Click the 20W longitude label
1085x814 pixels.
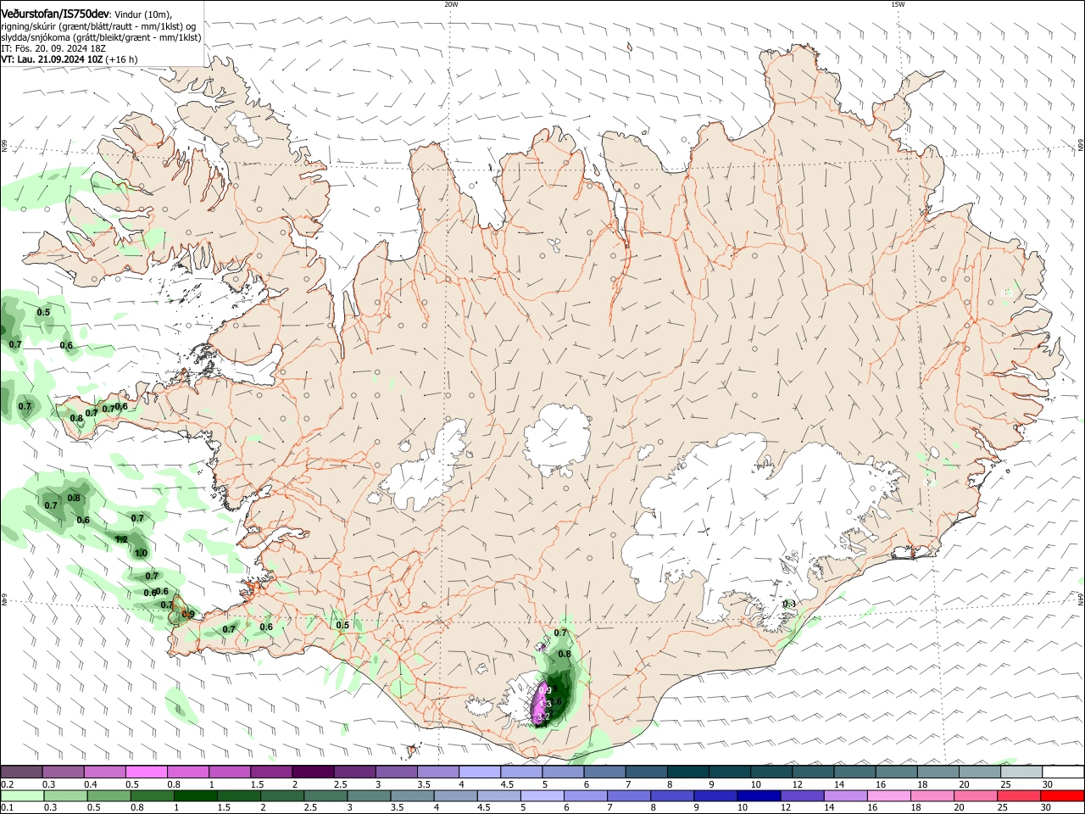tap(451, 4)
